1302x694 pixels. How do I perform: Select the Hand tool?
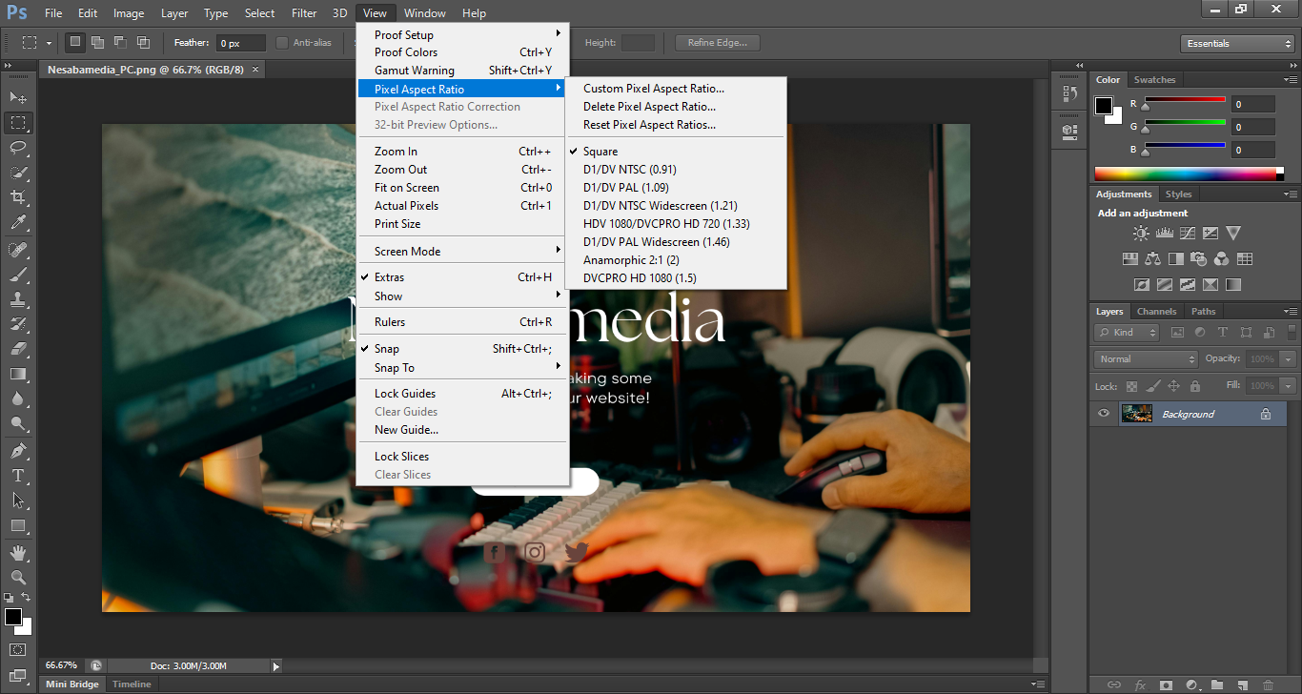point(18,552)
